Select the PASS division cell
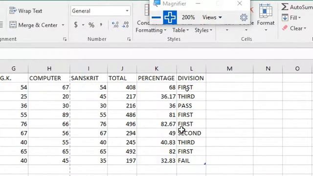 (191, 106)
